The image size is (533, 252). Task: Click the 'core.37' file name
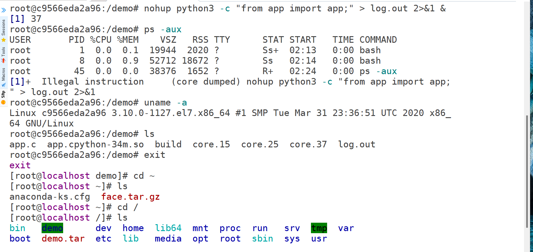click(308, 144)
